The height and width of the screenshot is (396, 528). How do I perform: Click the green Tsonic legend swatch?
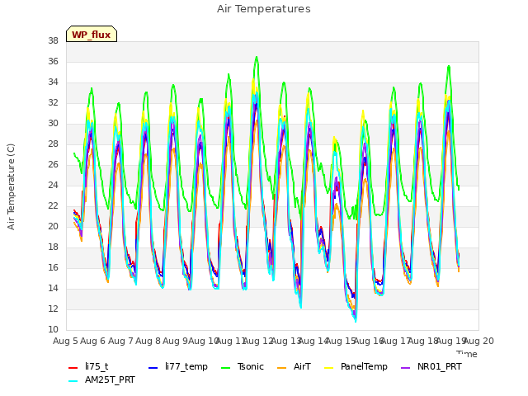pos(225,367)
